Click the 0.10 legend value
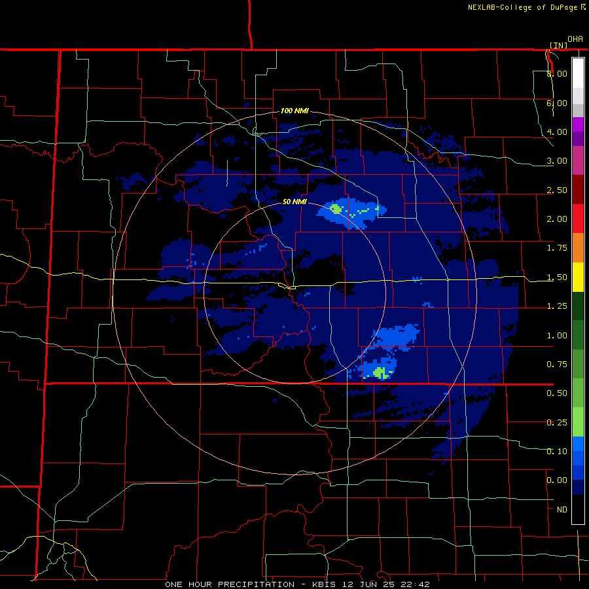The image size is (589, 589). 557,451
